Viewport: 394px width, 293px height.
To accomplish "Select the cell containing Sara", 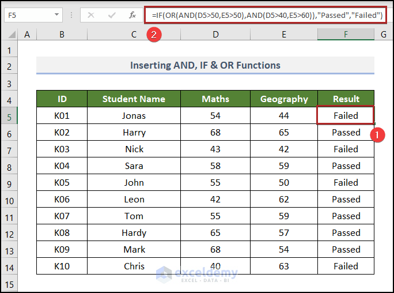I will 134,166.
